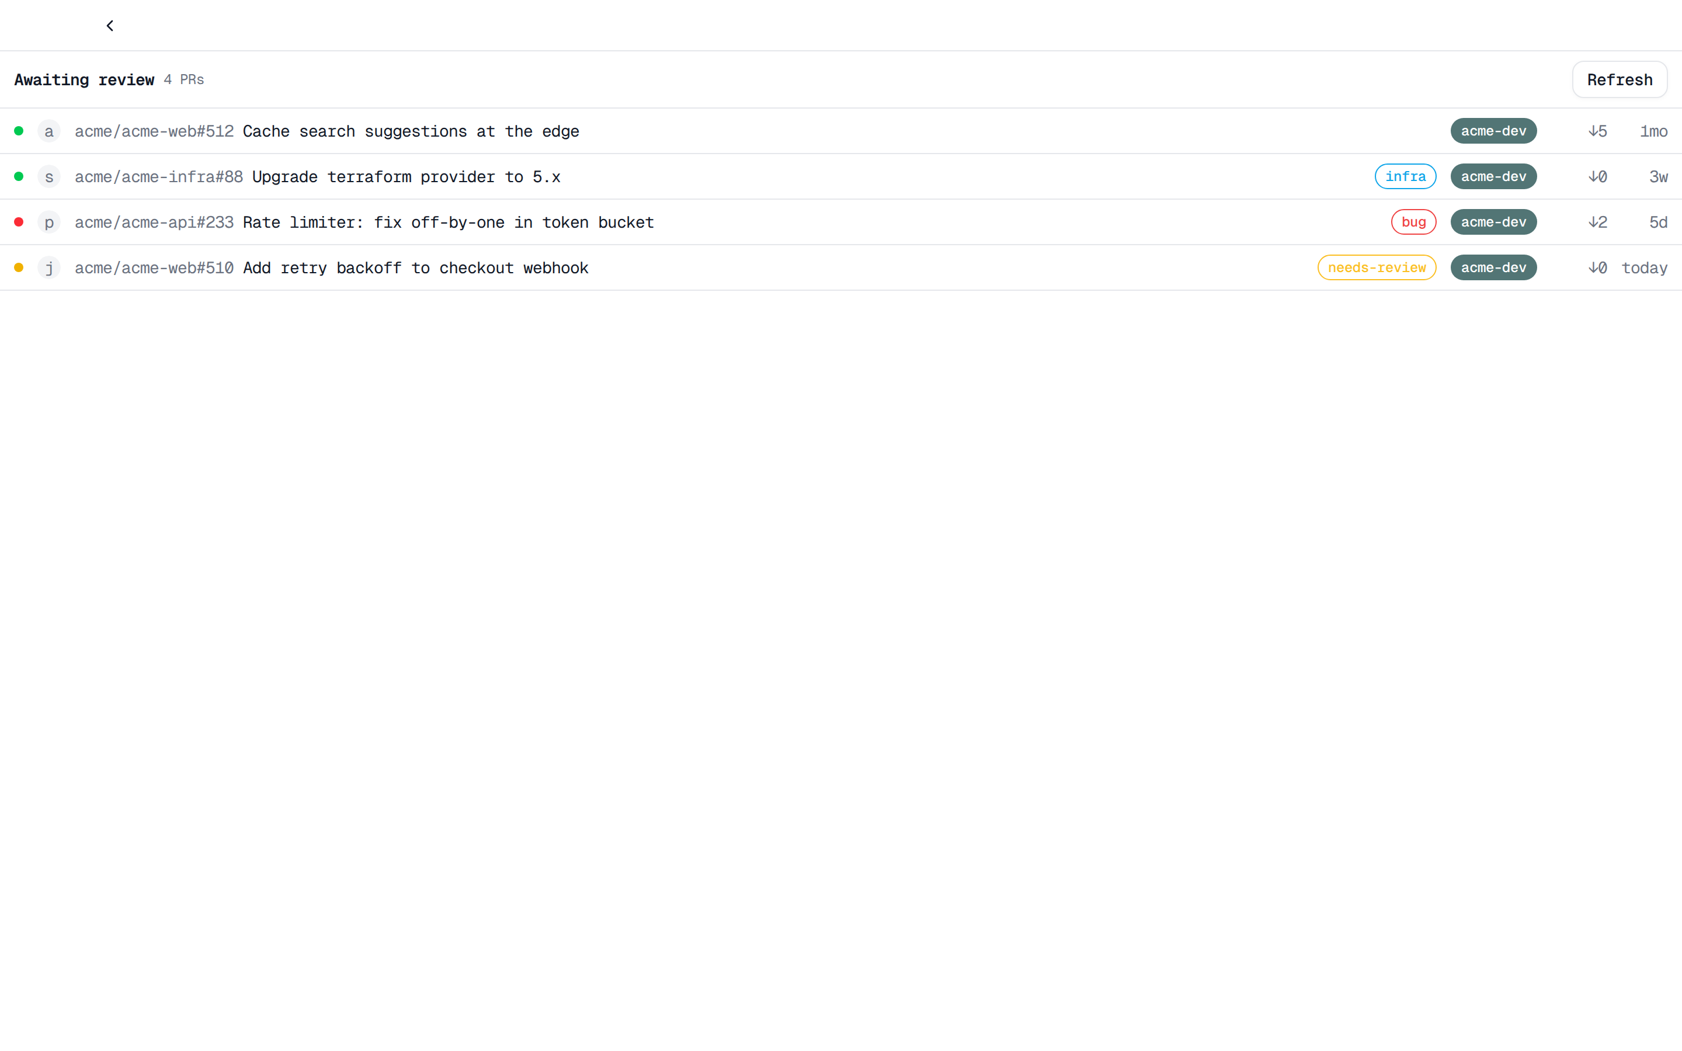Click the 'today' age value
Screen dimensions: 1682x1051
[x=1645, y=267]
